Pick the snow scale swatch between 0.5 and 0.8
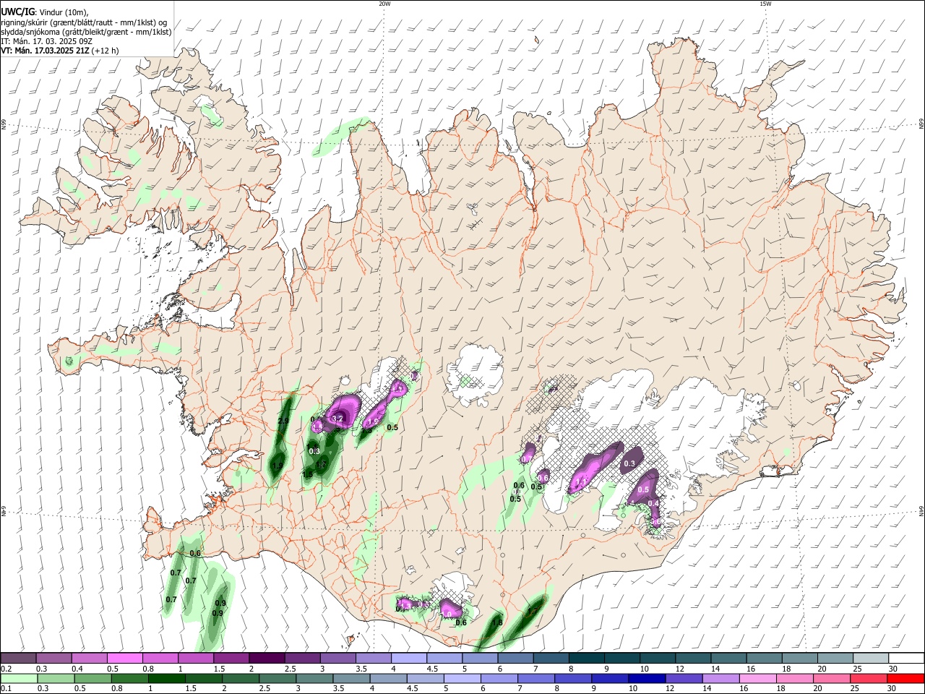Image resolution: width=925 pixels, height=694 pixels. pos(124,659)
